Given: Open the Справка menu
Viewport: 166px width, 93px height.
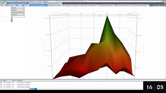Looking at the screenshot, I should tap(40, 1).
